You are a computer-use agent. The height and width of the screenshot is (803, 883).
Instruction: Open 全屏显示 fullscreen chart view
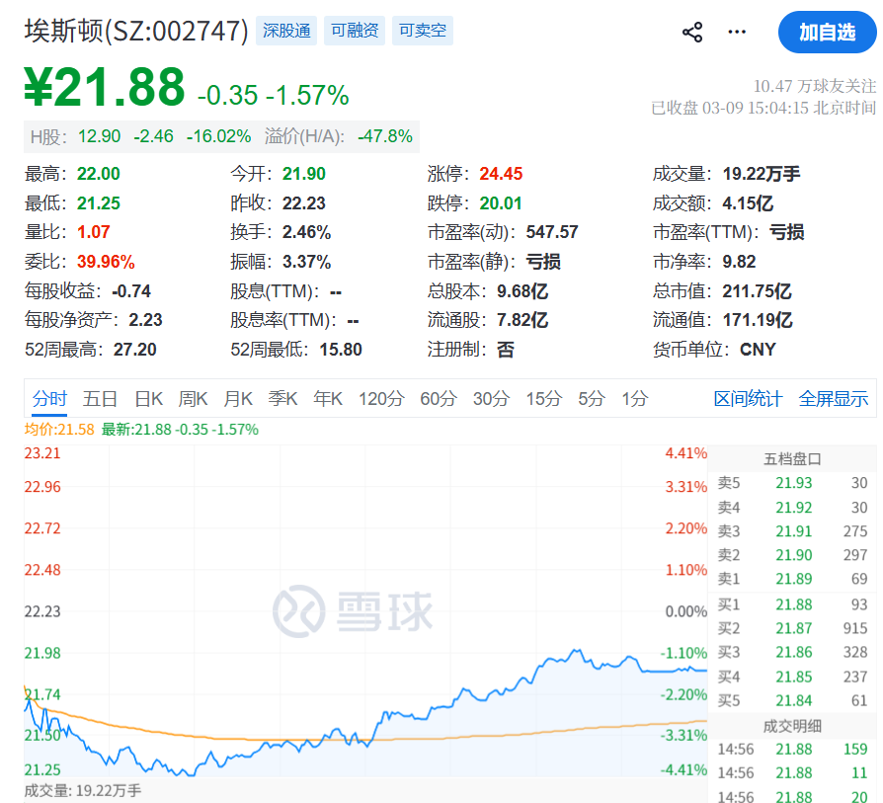point(833,399)
